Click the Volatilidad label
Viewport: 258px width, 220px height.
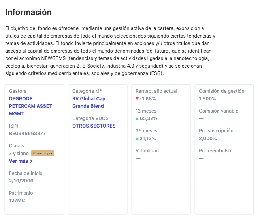[x=147, y=150]
